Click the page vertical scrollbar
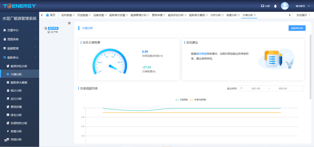The height and width of the screenshot is (147, 314). [311, 67]
